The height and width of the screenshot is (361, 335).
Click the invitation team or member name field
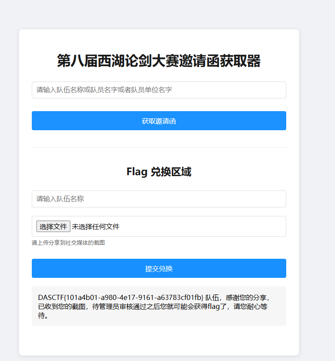[x=159, y=90]
